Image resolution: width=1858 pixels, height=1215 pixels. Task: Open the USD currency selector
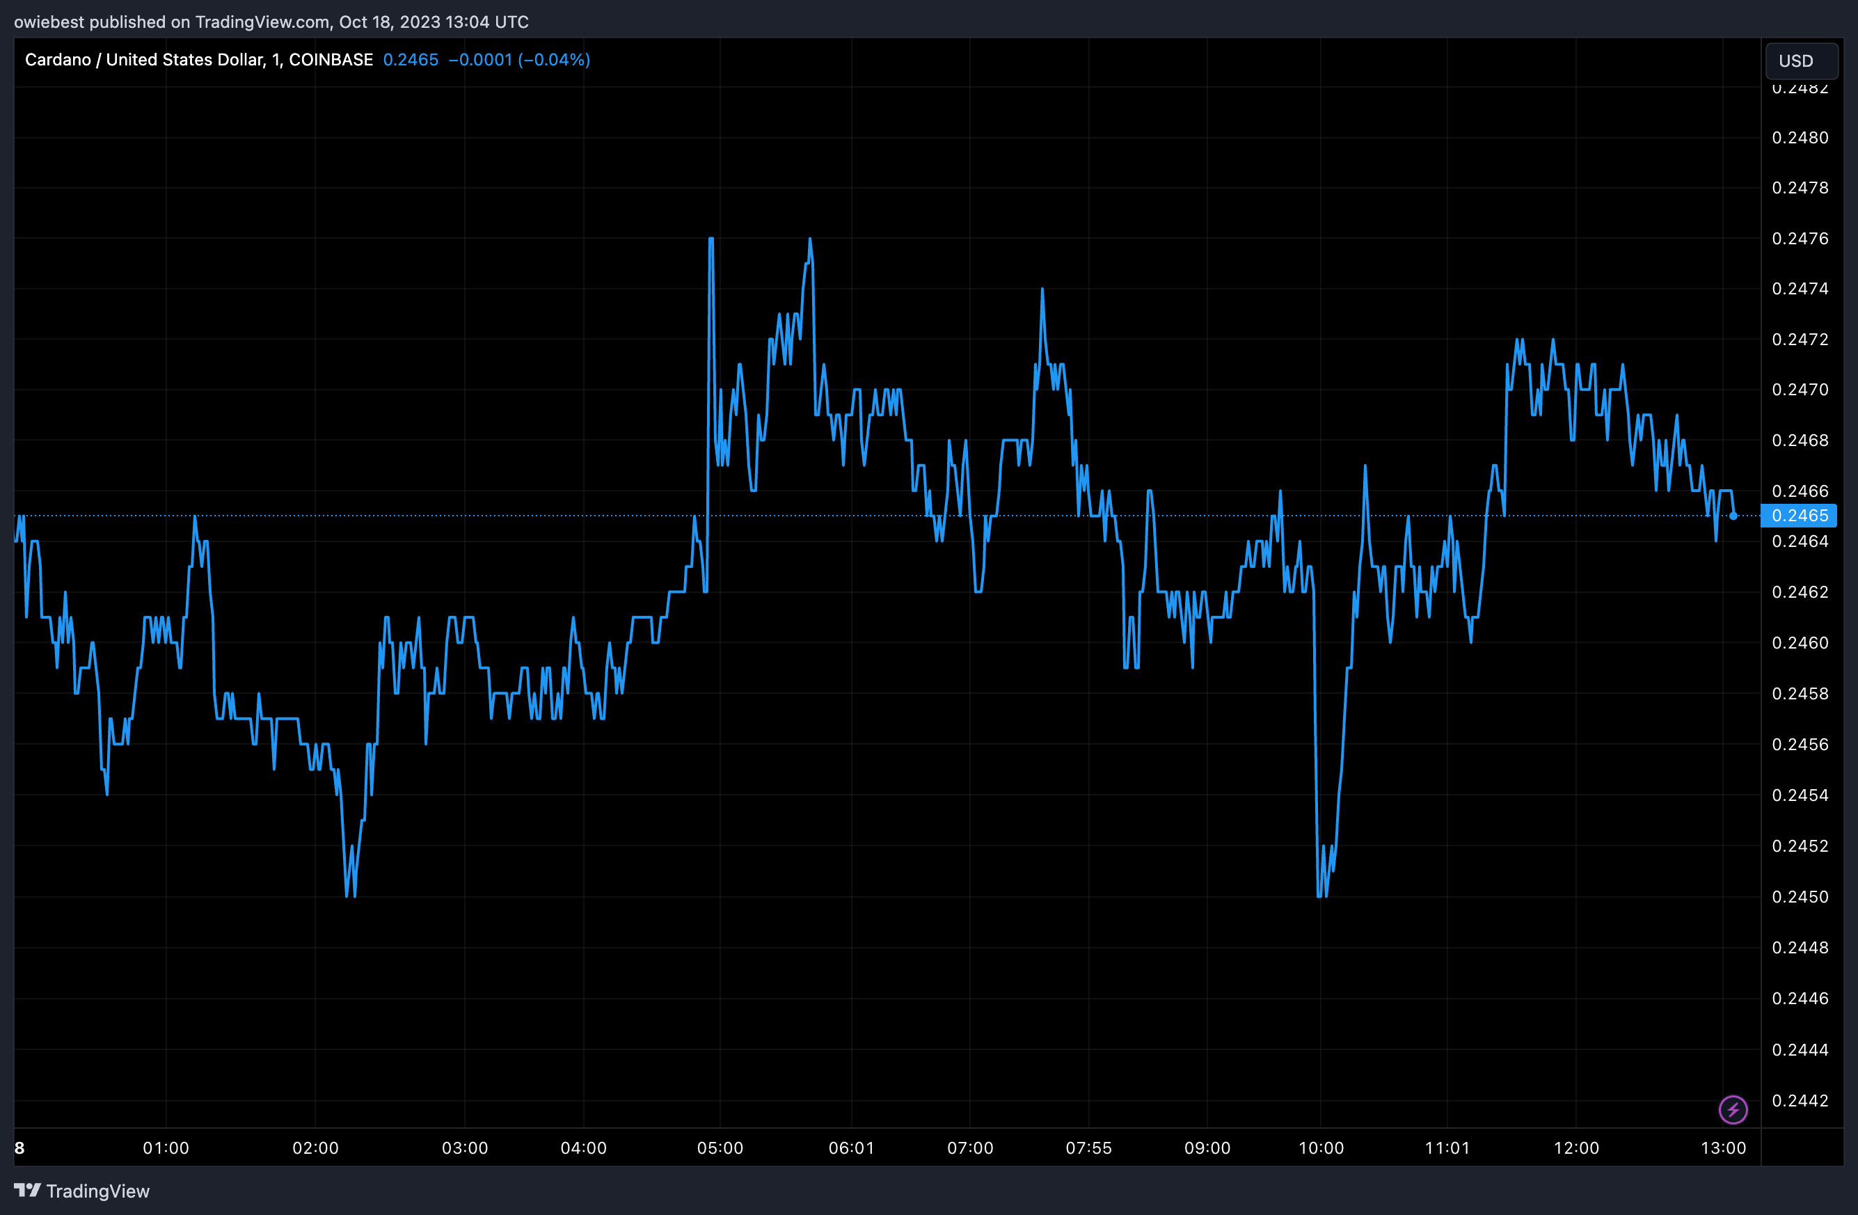tap(1801, 61)
